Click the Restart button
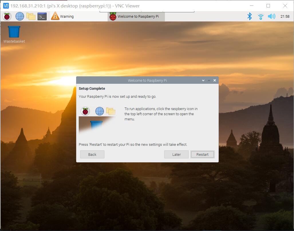This screenshot has height=231, width=294. click(x=202, y=154)
